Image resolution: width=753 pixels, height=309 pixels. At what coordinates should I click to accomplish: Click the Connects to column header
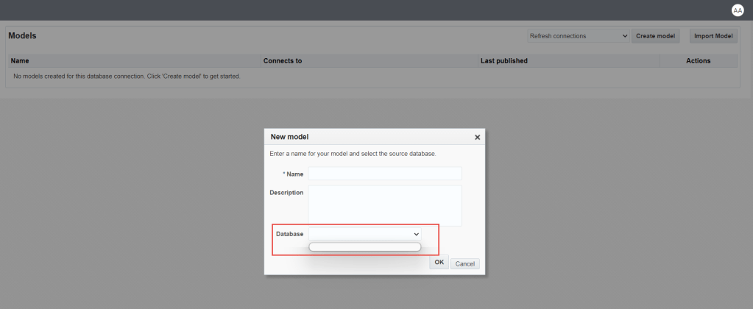[x=283, y=61]
